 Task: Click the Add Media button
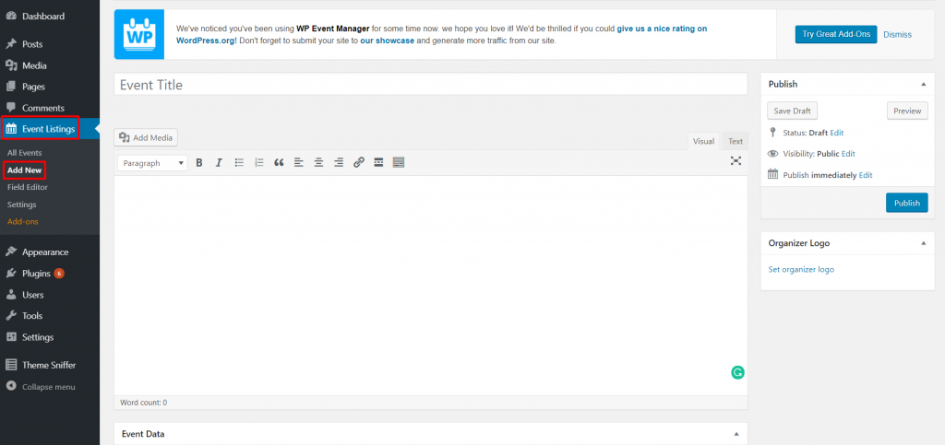[x=146, y=137]
